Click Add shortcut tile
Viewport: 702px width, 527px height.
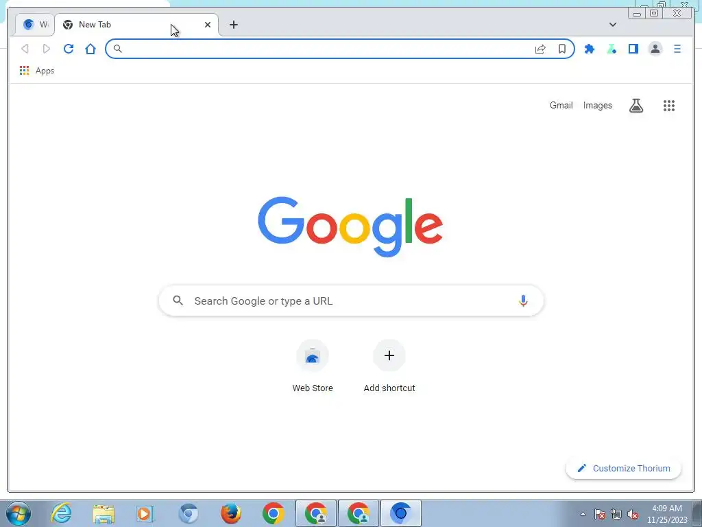pos(389,366)
